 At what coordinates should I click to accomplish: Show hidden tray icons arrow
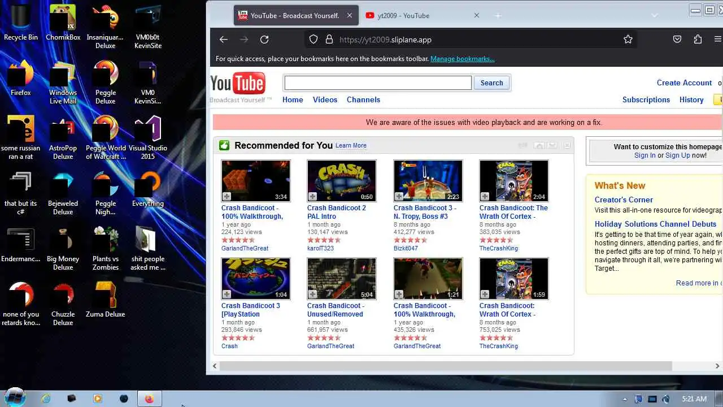(x=625, y=399)
